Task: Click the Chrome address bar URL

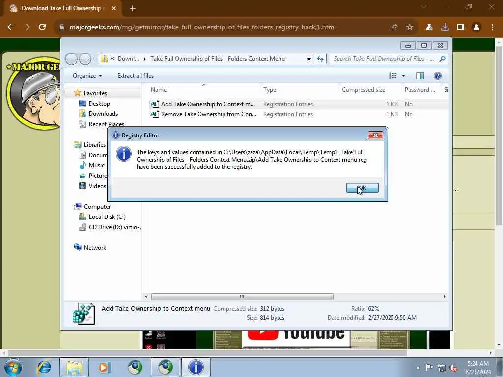Action: coord(202,27)
